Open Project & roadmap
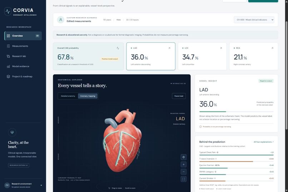The image size is (288, 192). (23, 77)
